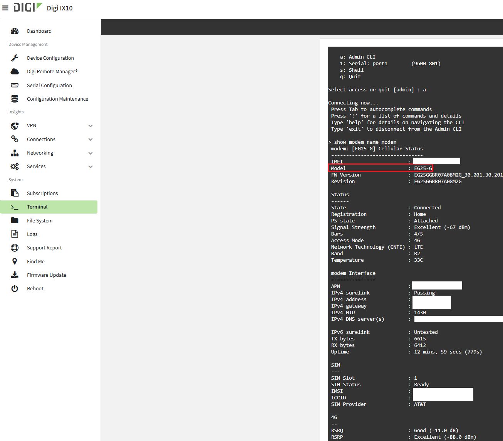Click the Revision EG25GGBR07A08M2G value
Viewport: 503px width, 441px height.
pyautogui.click(x=438, y=181)
